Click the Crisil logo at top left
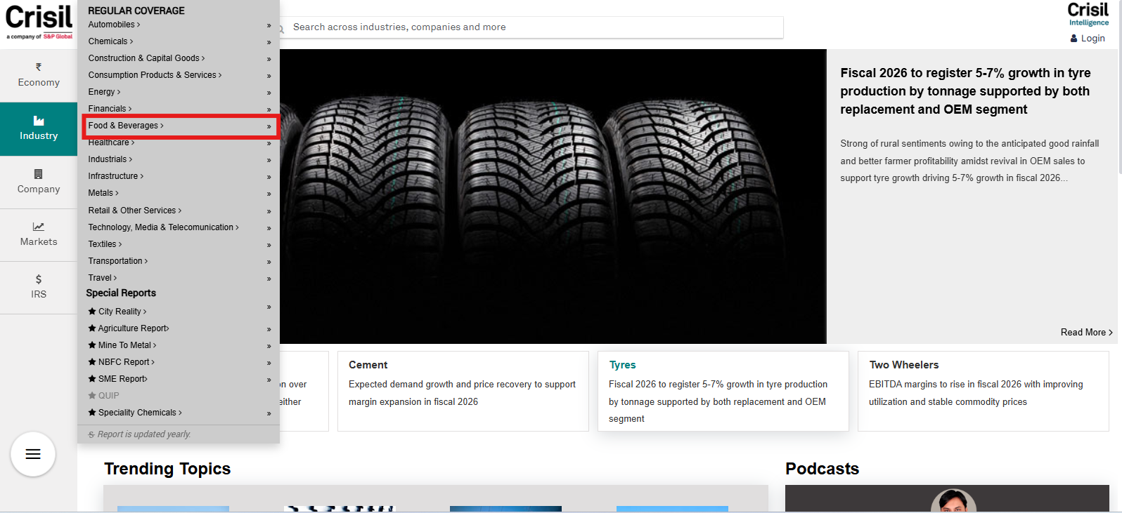 pyautogui.click(x=39, y=22)
